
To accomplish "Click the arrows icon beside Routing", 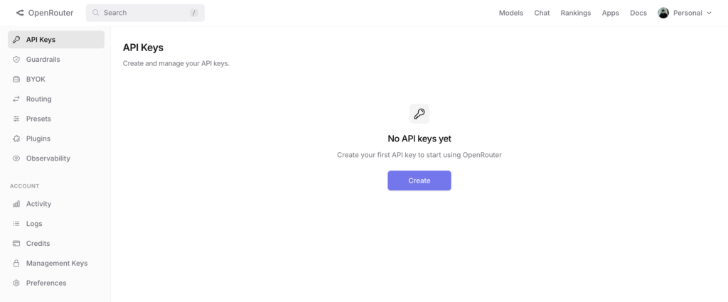I will 16,99.
